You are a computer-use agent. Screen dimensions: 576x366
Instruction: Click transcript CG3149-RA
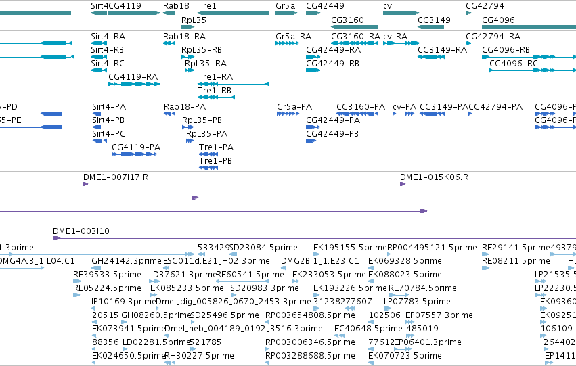pyautogui.click(x=431, y=57)
